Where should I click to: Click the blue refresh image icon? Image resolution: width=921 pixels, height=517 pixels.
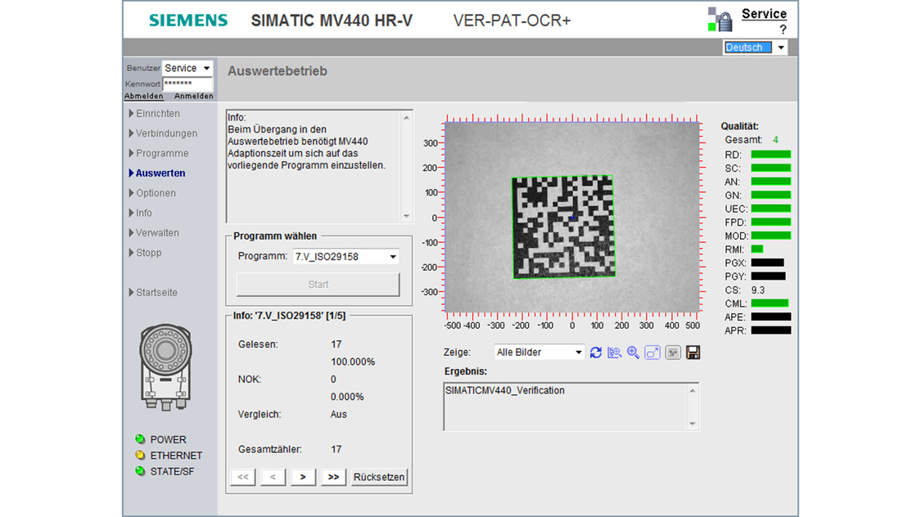point(596,352)
